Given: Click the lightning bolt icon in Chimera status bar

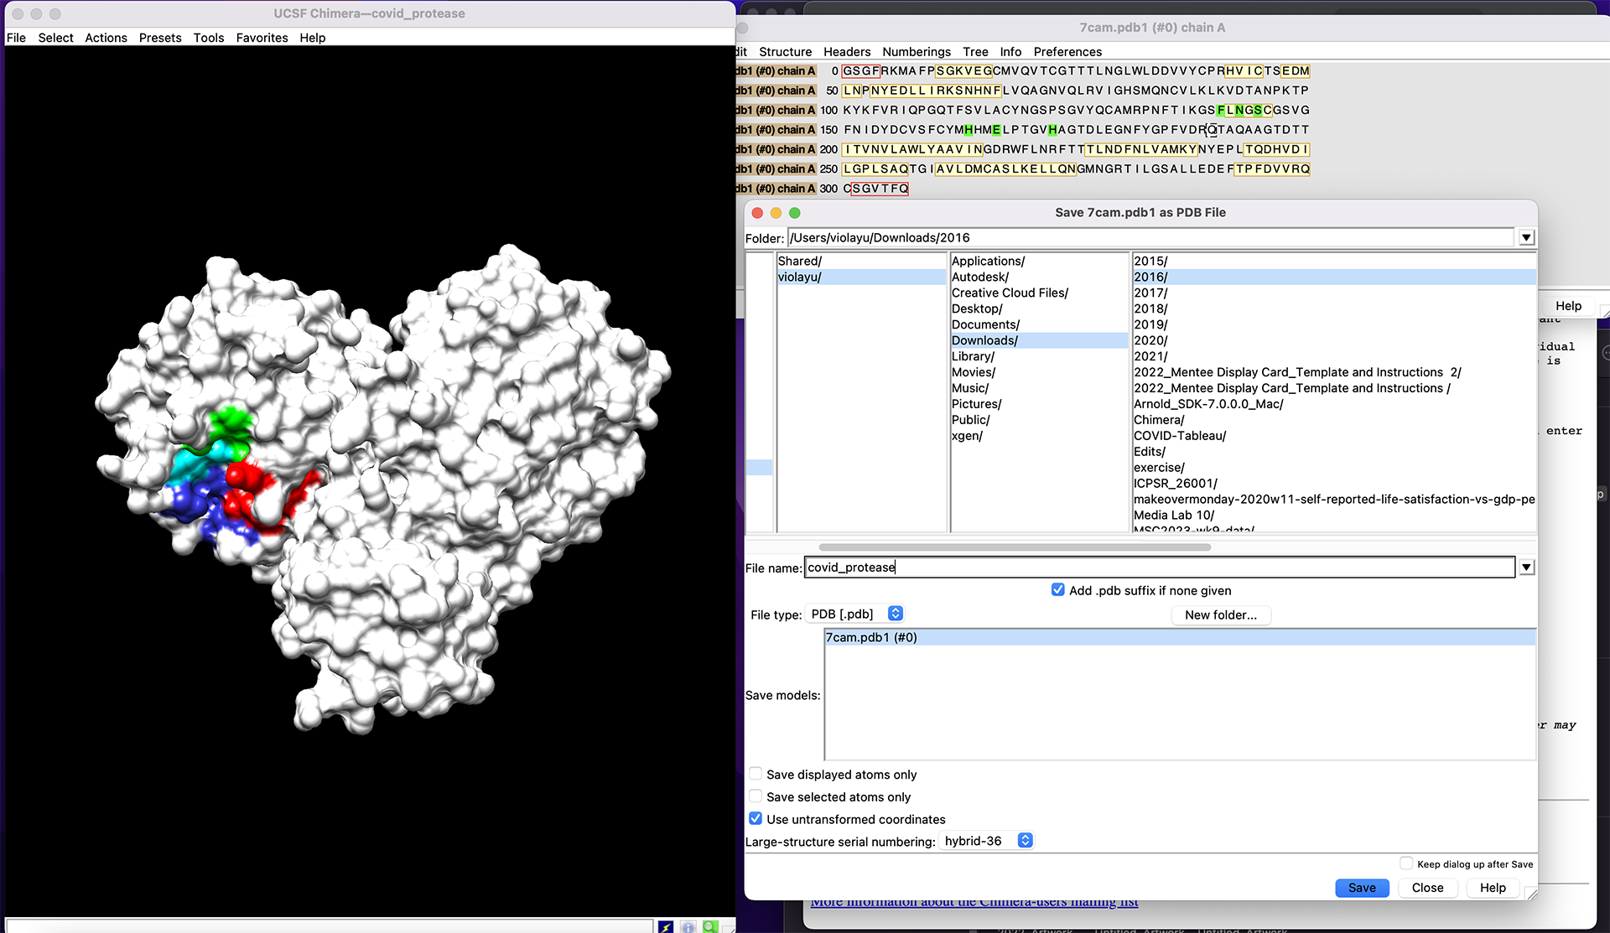Looking at the screenshot, I should (x=666, y=926).
